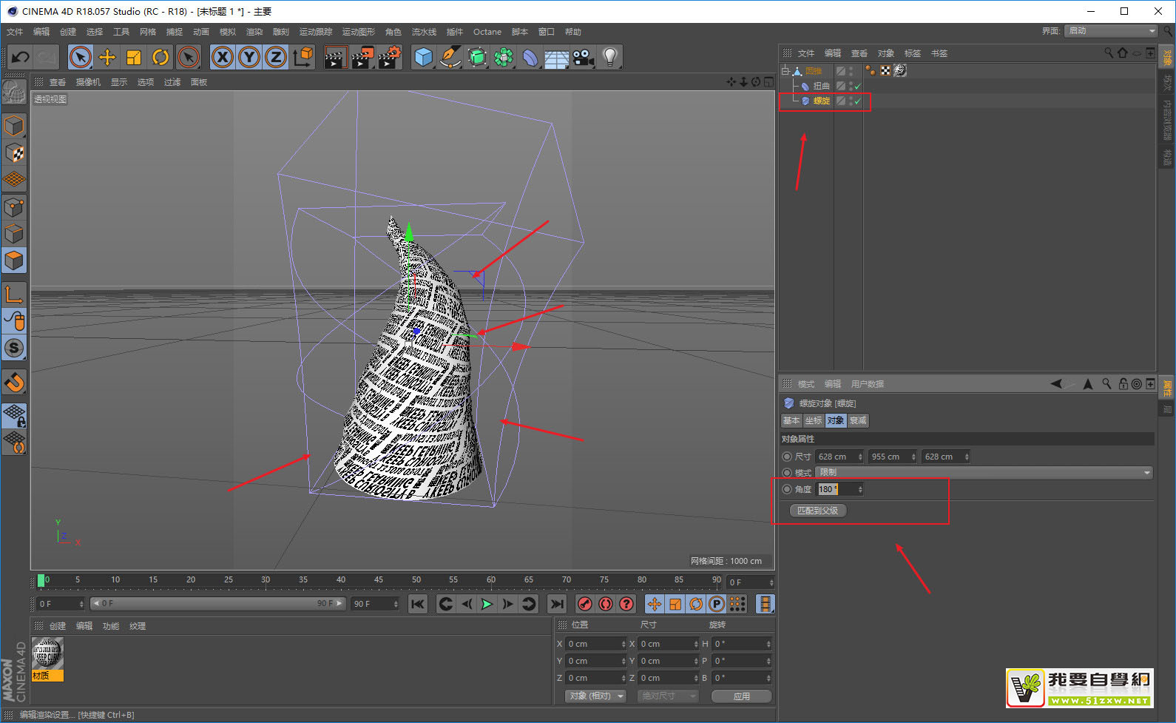Viewport: 1176px width, 723px height.
Task: Select the 螺旋 object in the tree
Action: tap(822, 101)
